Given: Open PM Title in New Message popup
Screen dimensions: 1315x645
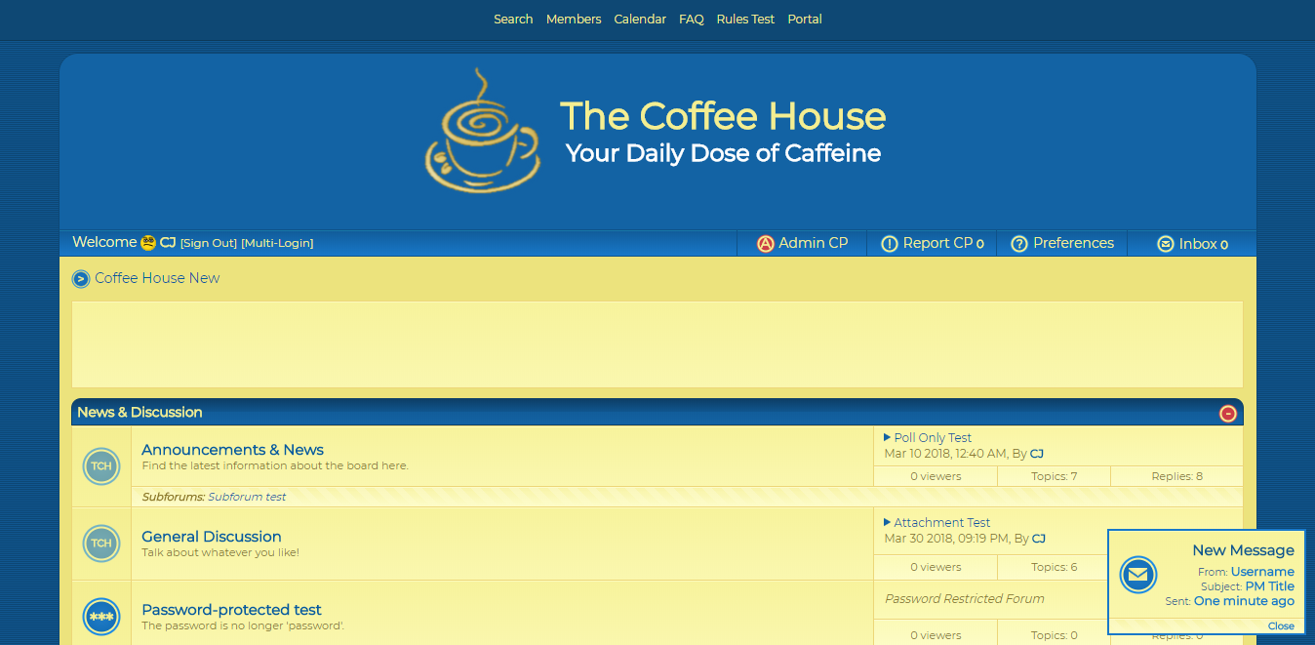Looking at the screenshot, I should [1270, 586].
